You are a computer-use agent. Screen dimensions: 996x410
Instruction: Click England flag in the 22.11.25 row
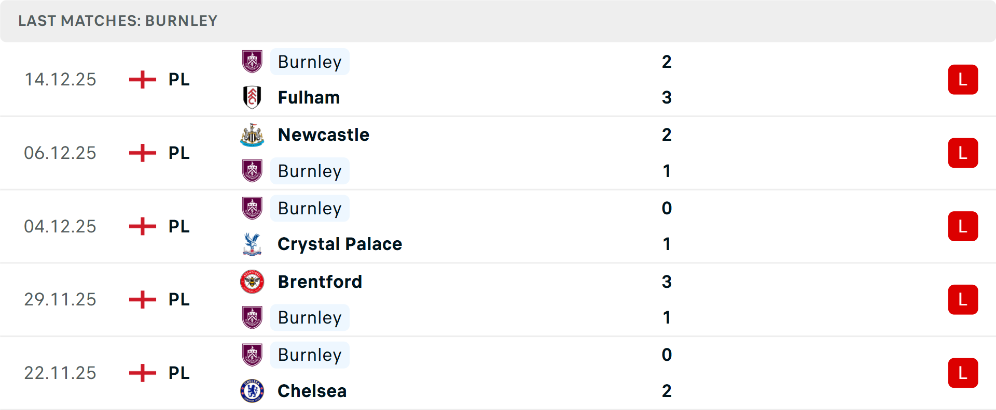pyautogui.click(x=143, y=373)
